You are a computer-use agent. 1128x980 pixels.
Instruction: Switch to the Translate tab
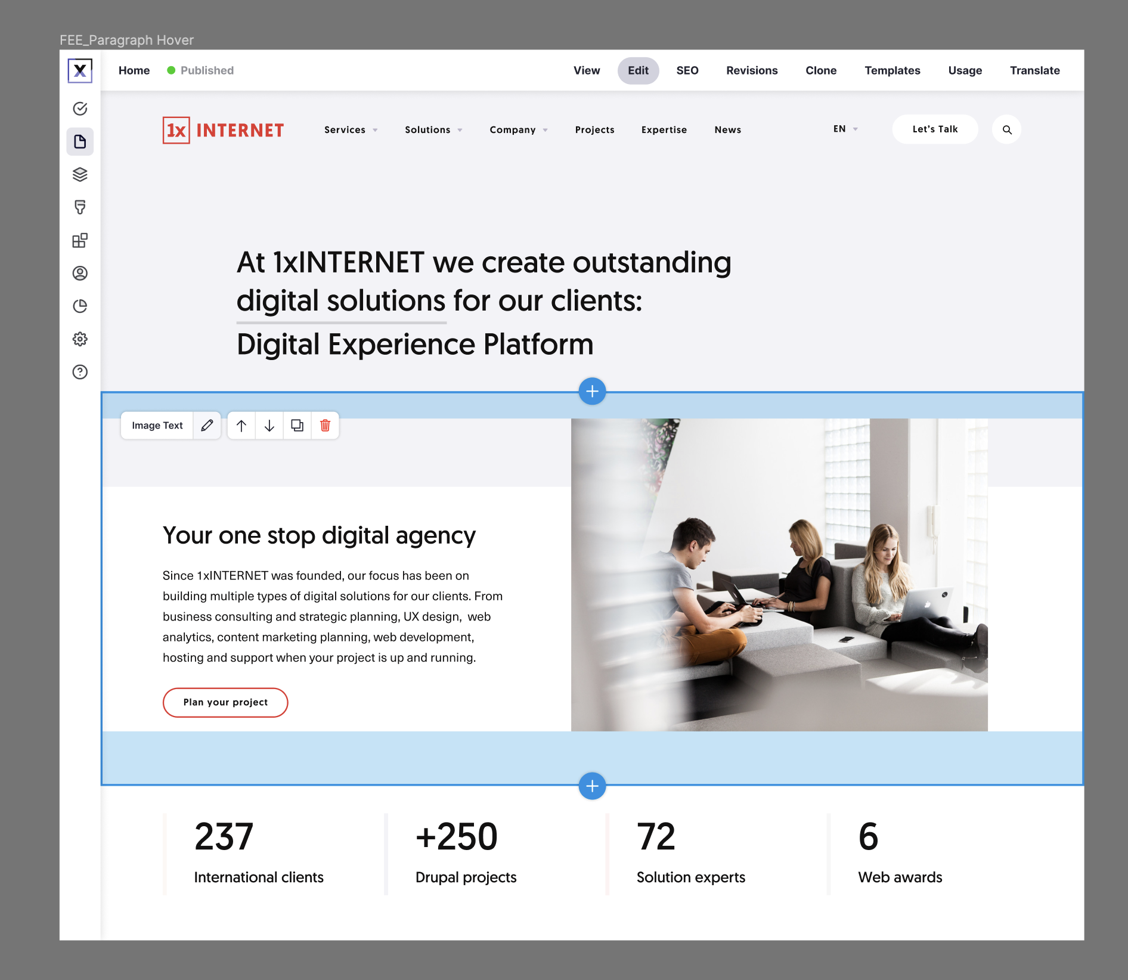pos(1034,70)
